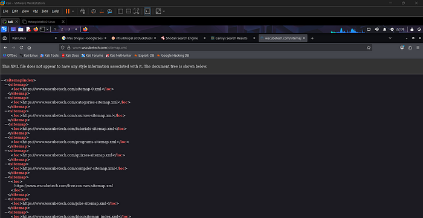The width and height of the screenshot is (423, 218).
Task: Click the thumbnail bar view icon
Action: pos(128,11)
